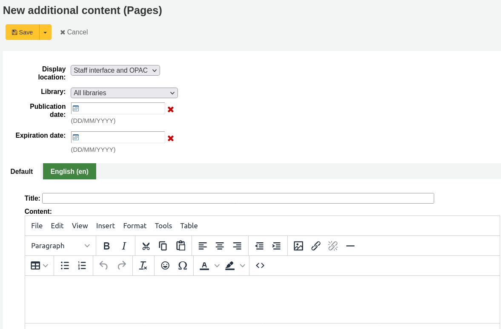
Task: Clear Expiration date with red X
Action: tap(171, 138)
